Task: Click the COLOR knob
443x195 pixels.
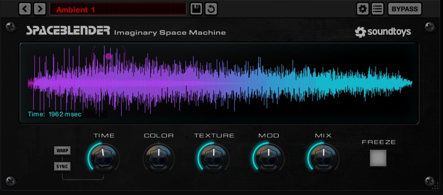Action: point(159,157)
